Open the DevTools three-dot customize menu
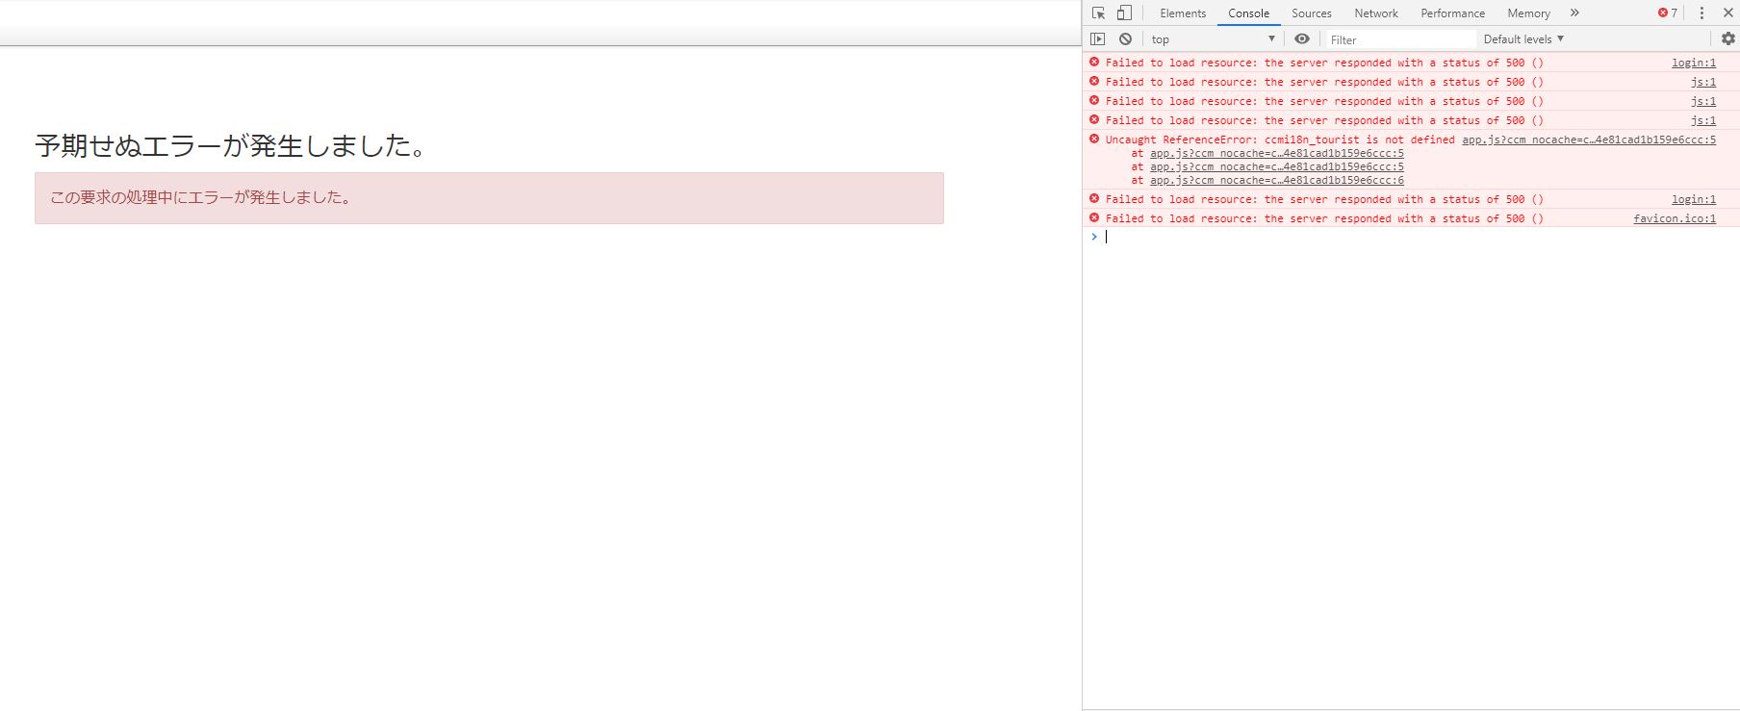 point(1702,13)
